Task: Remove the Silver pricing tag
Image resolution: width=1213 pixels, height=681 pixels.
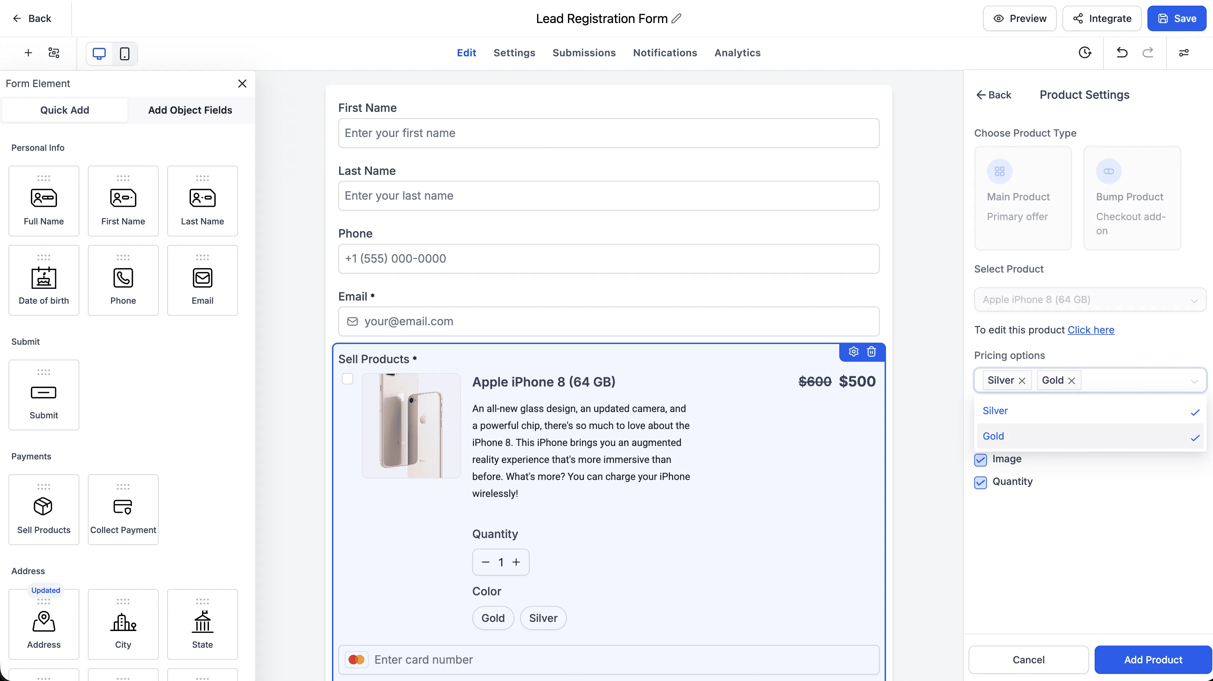Action: (1022, 381)
